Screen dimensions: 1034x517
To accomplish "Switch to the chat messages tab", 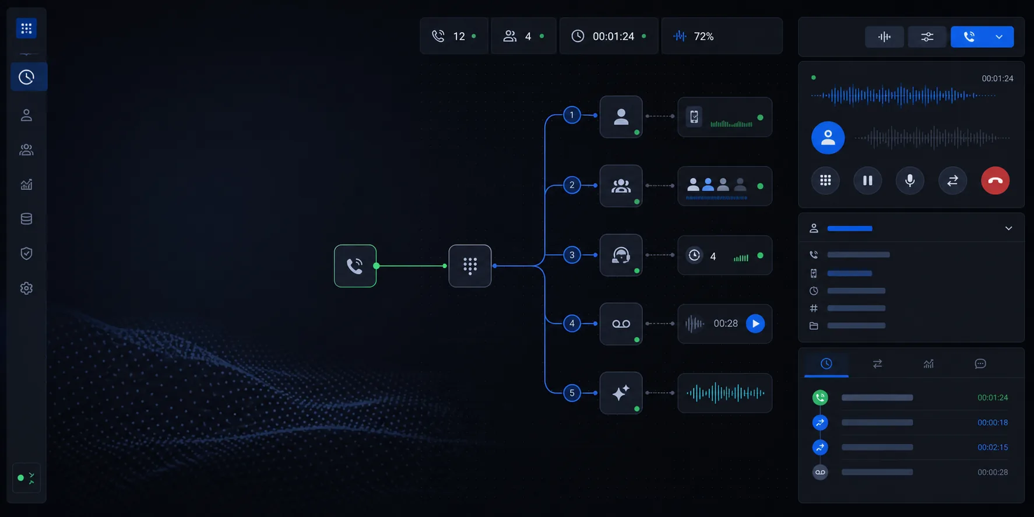I will pyautogui.click(x=980, y=364).
